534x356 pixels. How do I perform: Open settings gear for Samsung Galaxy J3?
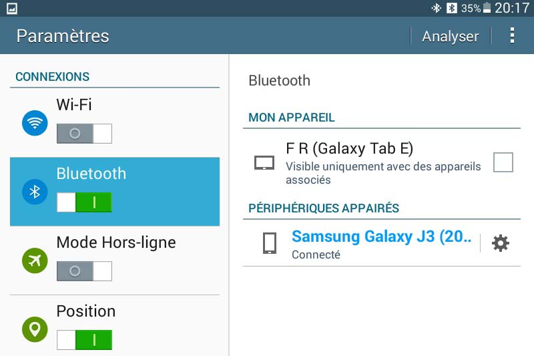pyautogui.click(x=500, y=244)
